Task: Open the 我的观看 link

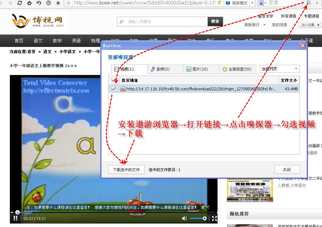Action: pyautogui.click(x=279, y=25)
